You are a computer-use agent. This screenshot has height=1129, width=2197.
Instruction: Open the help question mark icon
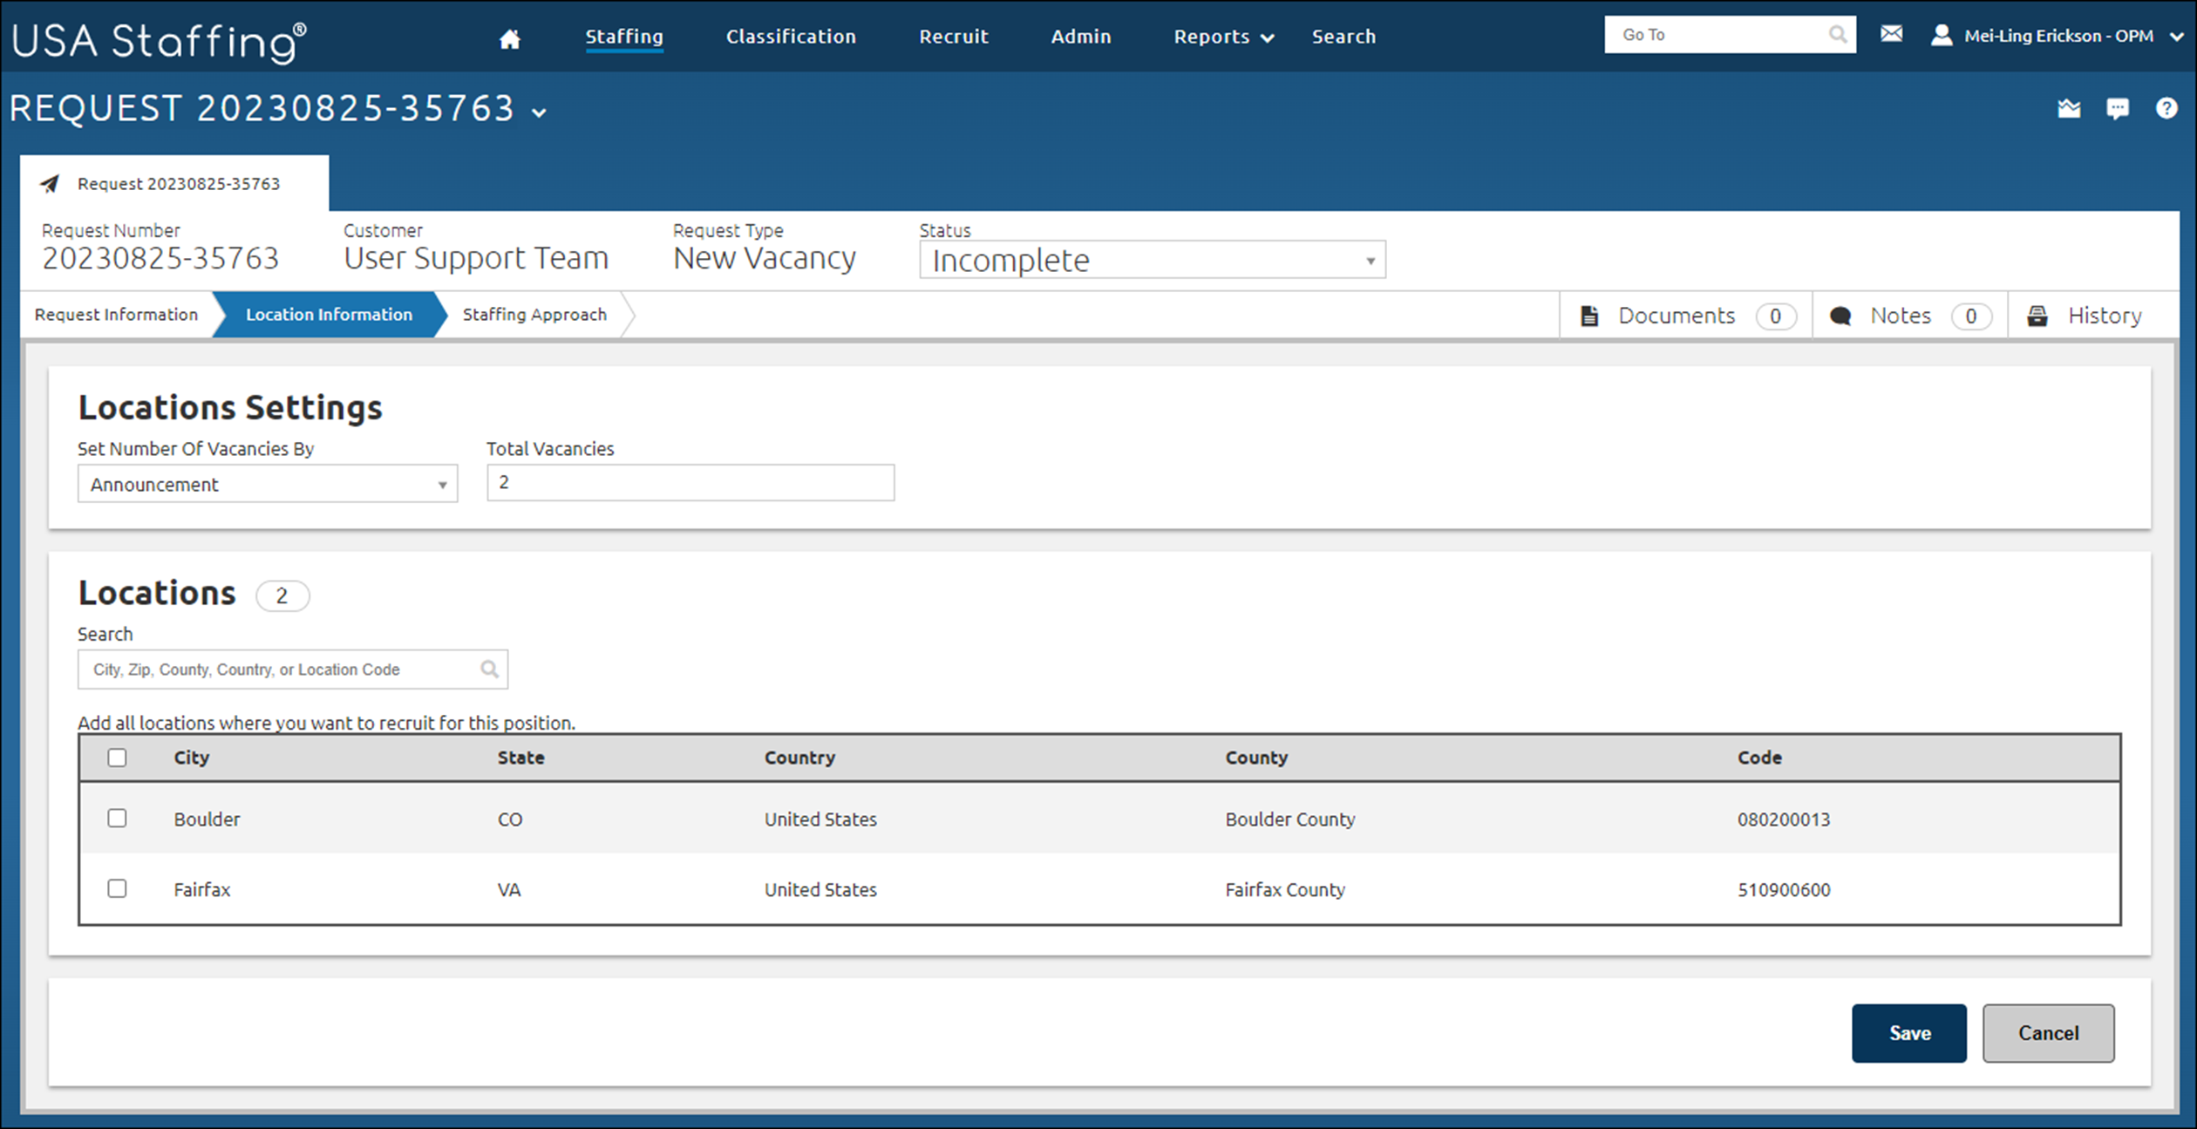[2166, 108]
